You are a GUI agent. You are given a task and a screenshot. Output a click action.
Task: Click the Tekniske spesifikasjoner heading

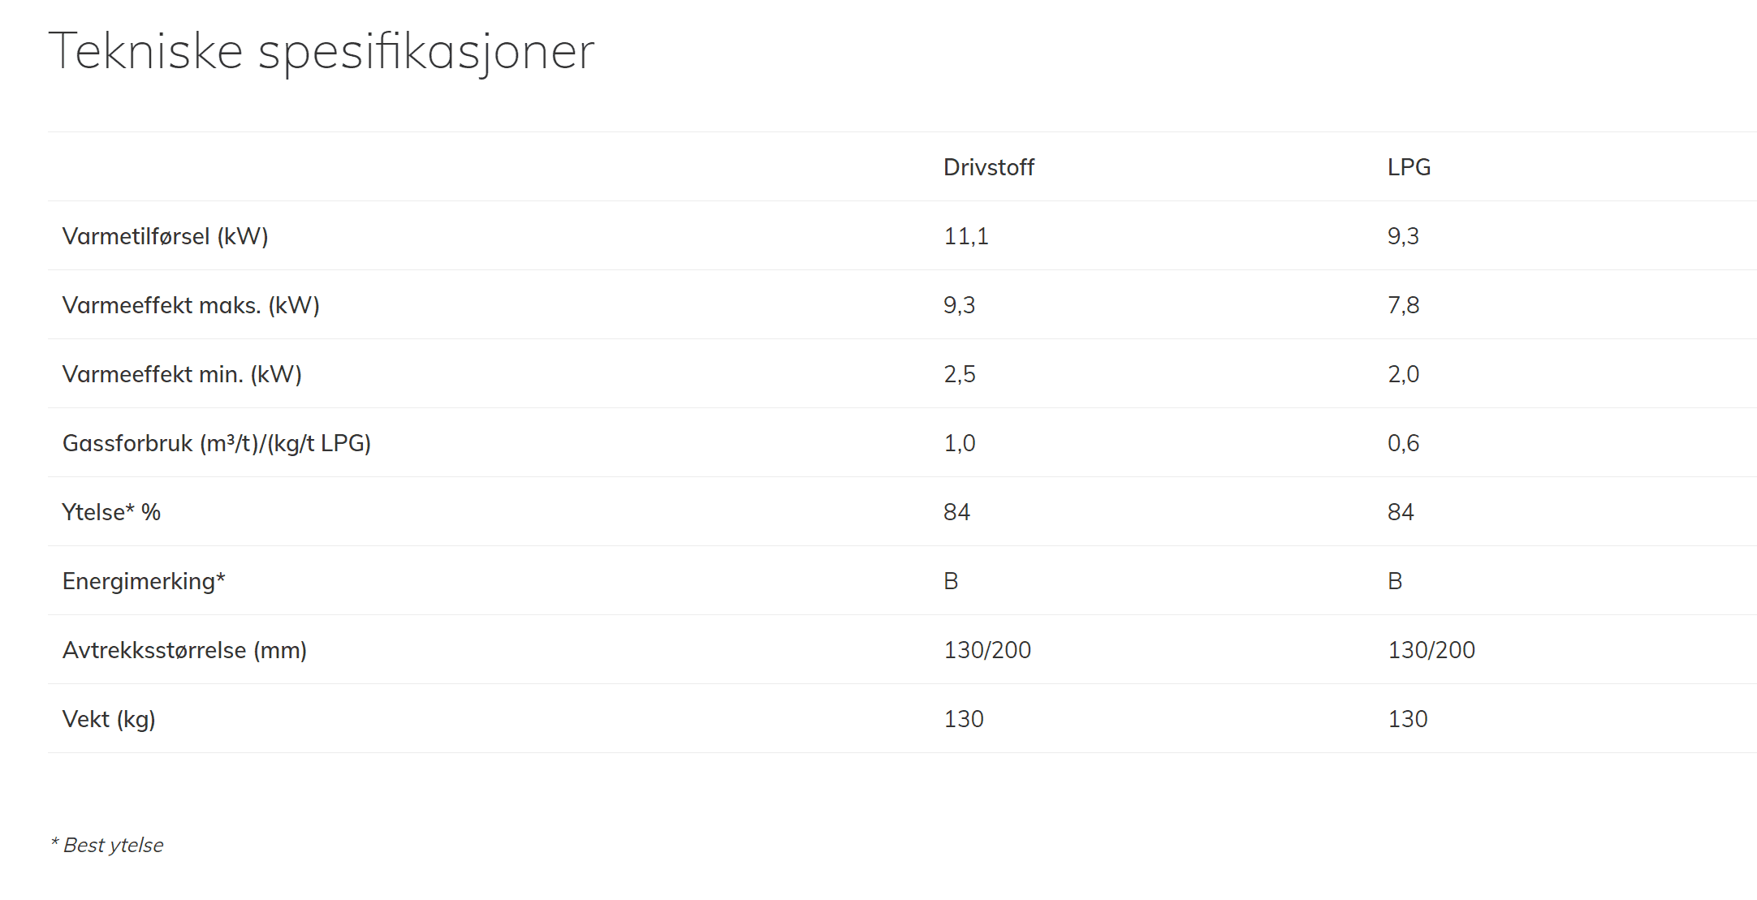click(x=322, y=52)
